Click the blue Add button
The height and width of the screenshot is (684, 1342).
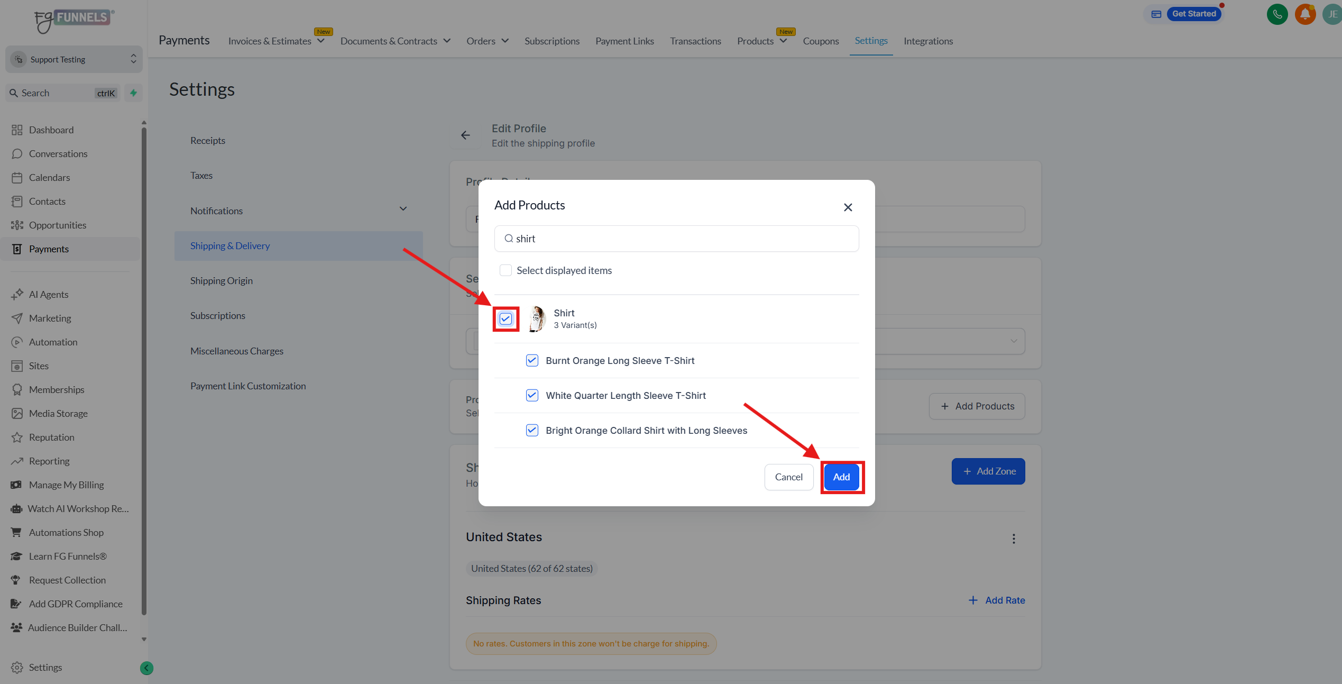tap(841, 477)
